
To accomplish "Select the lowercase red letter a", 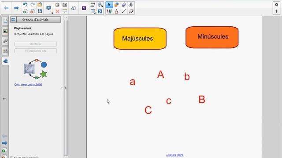I will (132, 82).
